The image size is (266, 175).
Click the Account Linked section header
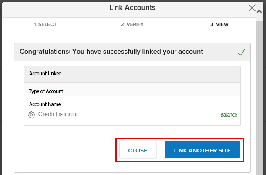click(x=45, y=74)
